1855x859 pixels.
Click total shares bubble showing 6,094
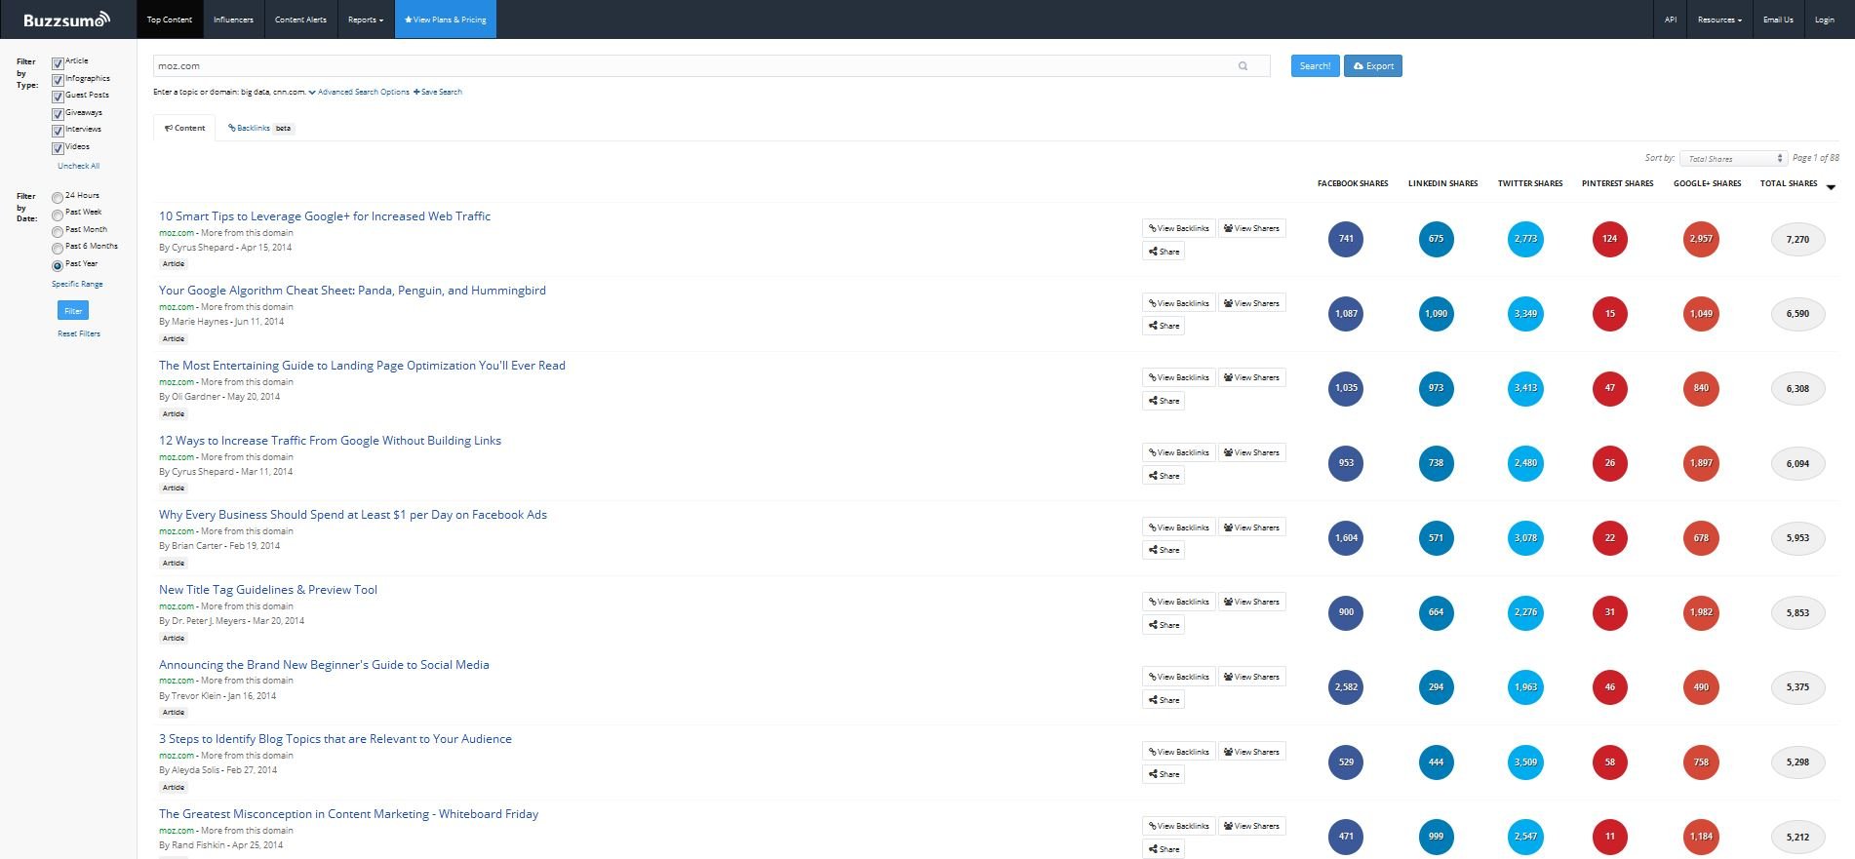[1797, 463]
